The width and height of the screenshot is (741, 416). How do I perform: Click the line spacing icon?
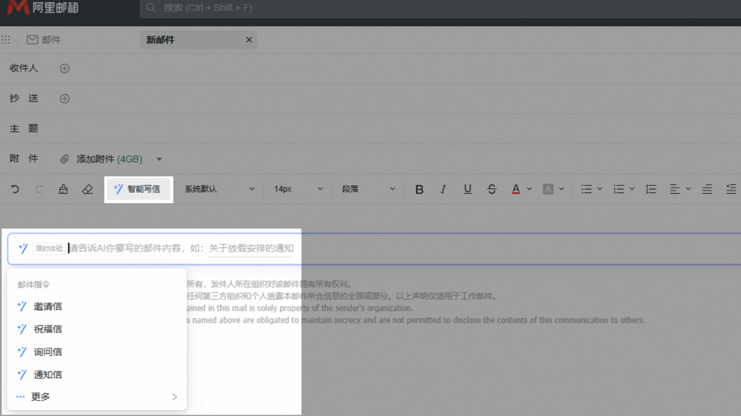click(x=651, y=189)
